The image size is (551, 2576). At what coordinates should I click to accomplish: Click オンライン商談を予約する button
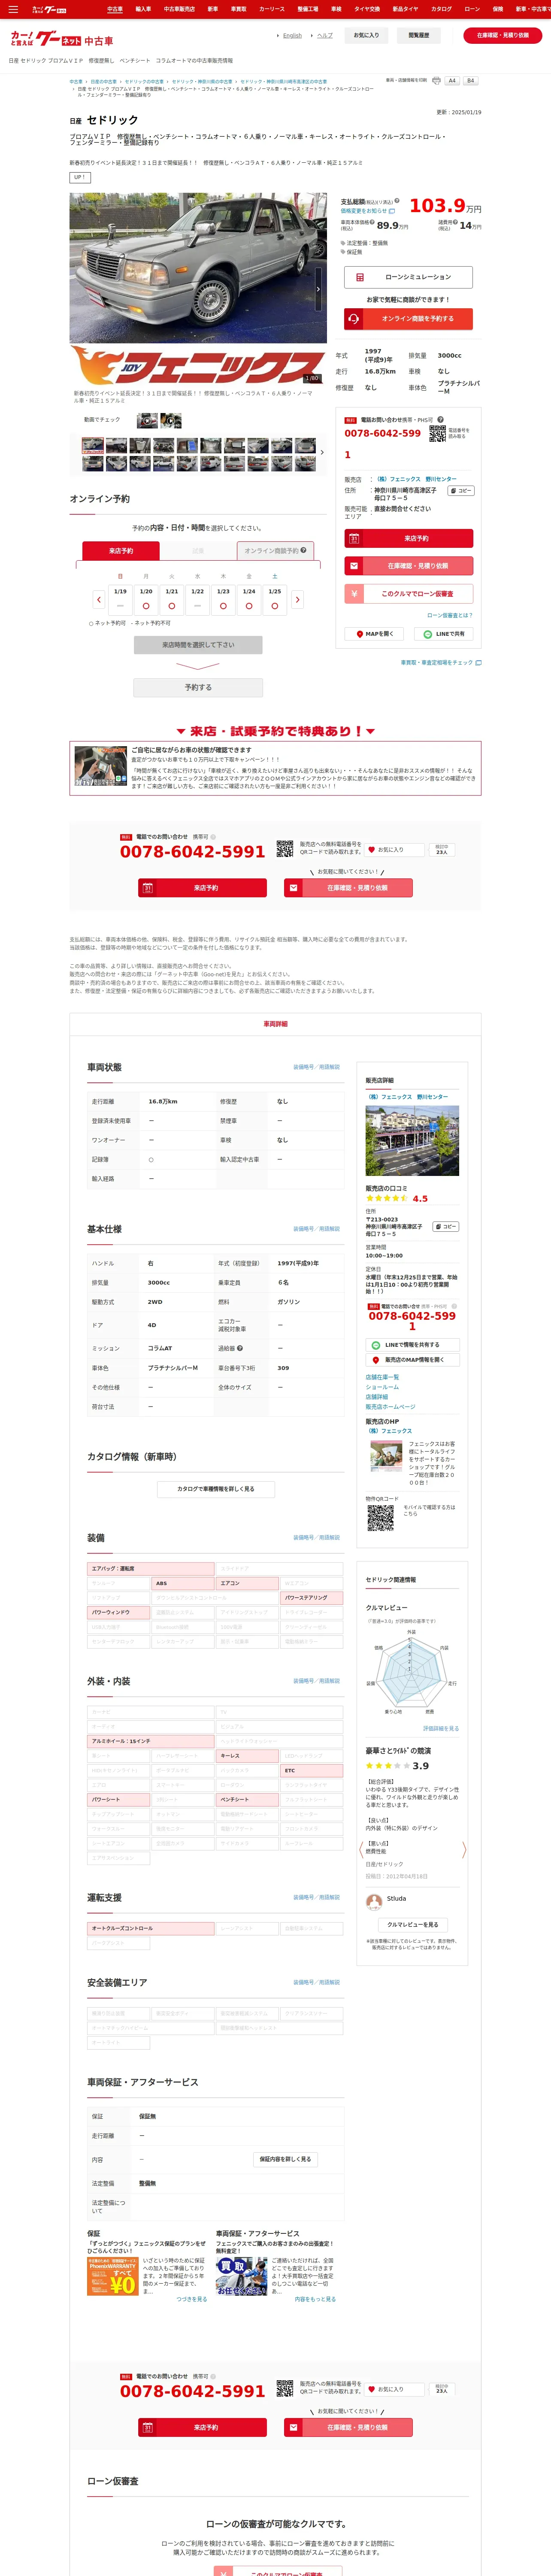[x=408, y=319]
